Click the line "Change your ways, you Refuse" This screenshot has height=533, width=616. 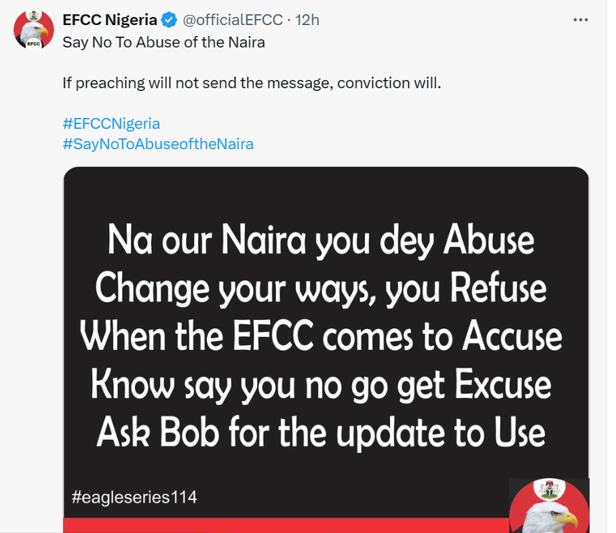[321, 290]
